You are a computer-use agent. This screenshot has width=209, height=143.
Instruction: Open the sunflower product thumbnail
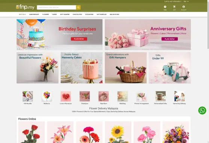point(118,132)
